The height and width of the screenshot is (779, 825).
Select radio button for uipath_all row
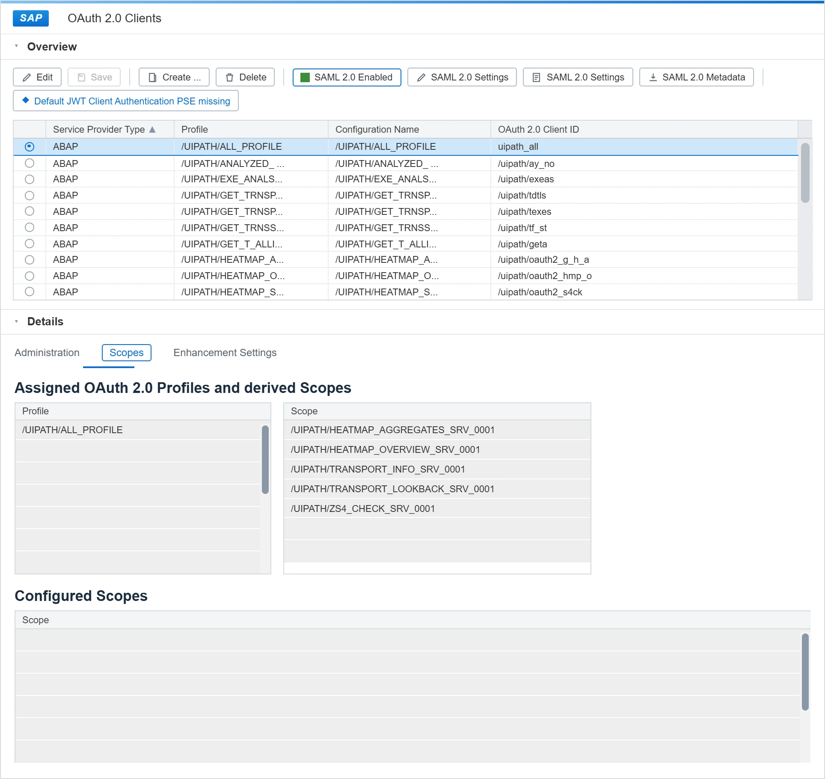tap(30, 146)
